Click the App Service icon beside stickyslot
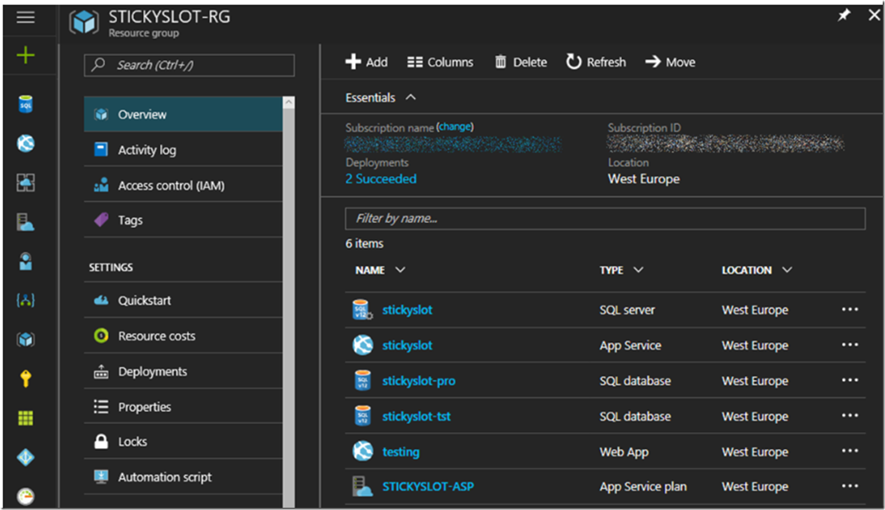 (x=363, y=345)
